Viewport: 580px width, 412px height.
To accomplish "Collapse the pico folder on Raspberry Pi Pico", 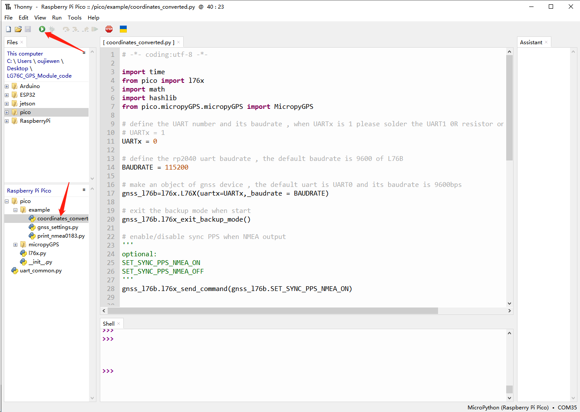I will (7, 201).
